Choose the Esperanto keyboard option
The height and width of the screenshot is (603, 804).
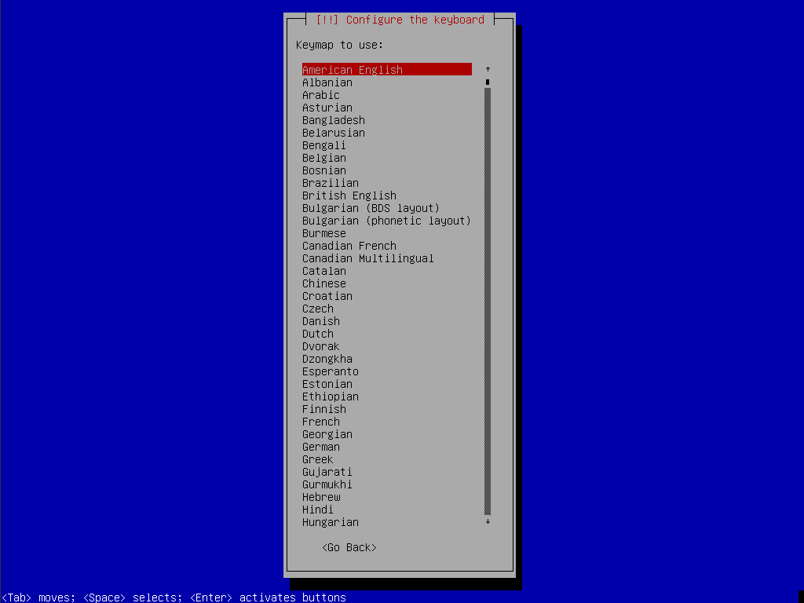[330, 371]
